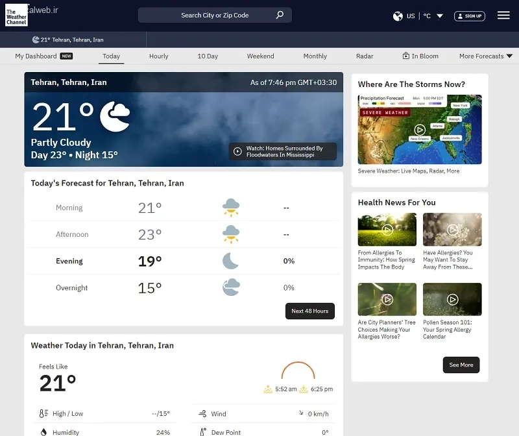519x436 pixels.
Task: Click the Day 23° Night 15° text
Action: (74, 155)
